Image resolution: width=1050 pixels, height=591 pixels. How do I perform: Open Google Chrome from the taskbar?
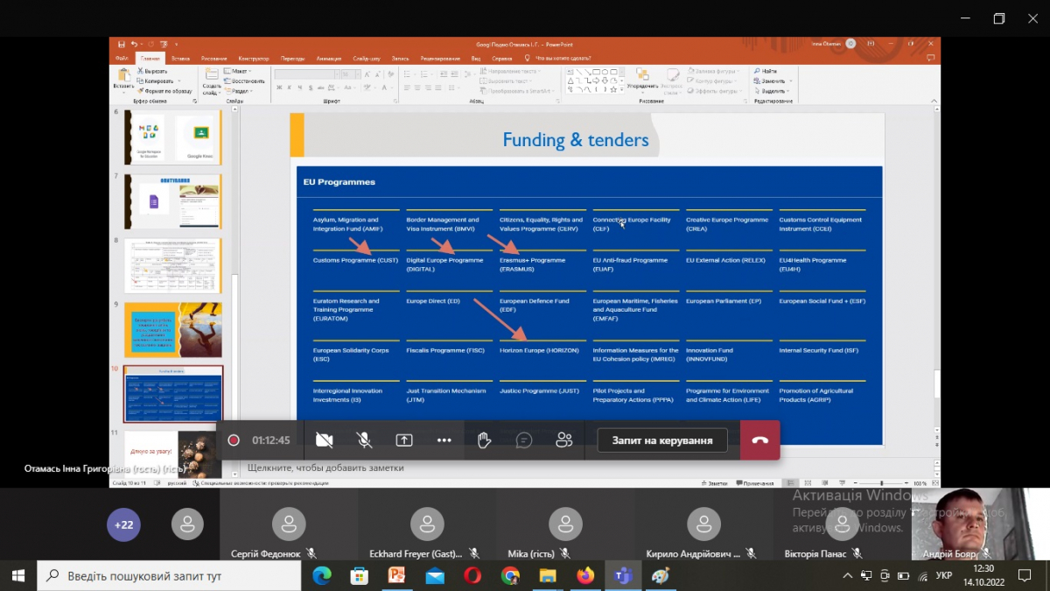tap(510, 576)
